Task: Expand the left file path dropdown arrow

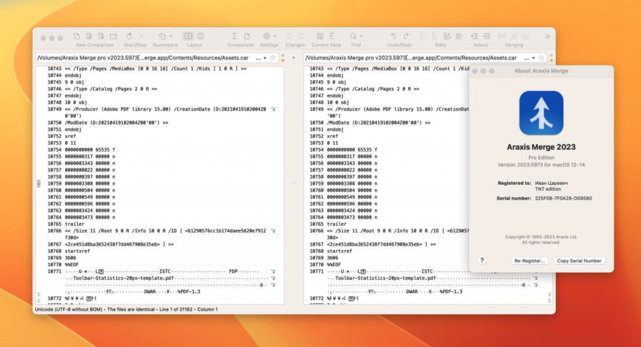Action: (x=265, y=58)
